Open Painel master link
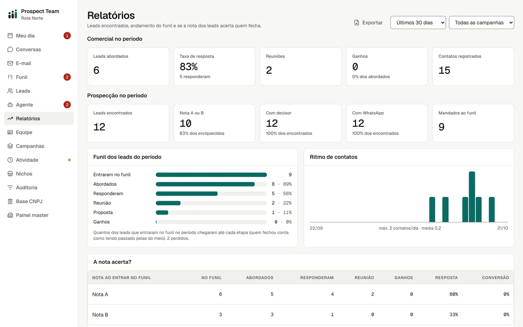This screenshot has height=327, width=523. pyautogui.click(x=39, y=215)
